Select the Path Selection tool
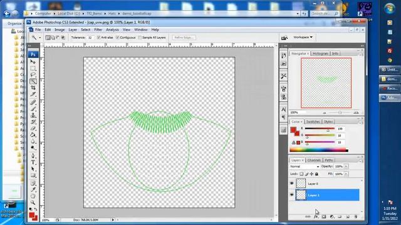 (33, 169)
